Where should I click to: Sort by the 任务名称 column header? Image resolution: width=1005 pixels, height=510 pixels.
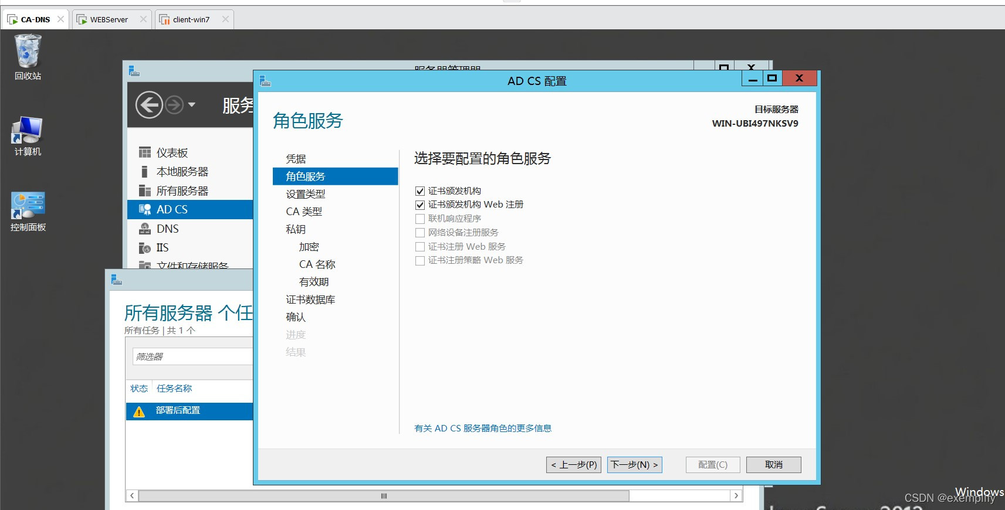coord(174,389)
